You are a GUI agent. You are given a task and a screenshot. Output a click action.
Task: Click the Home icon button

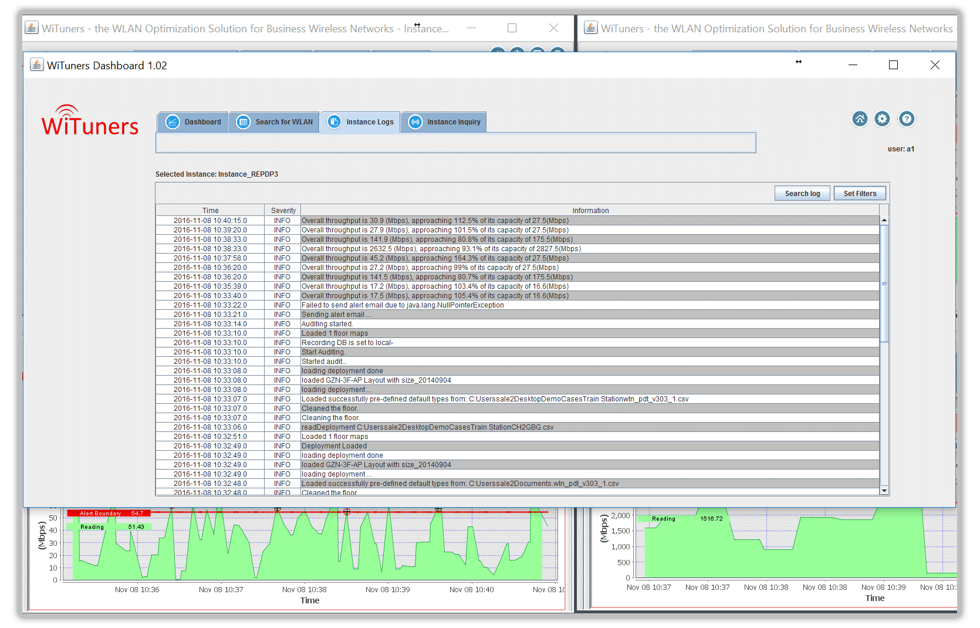coord(860,119)
